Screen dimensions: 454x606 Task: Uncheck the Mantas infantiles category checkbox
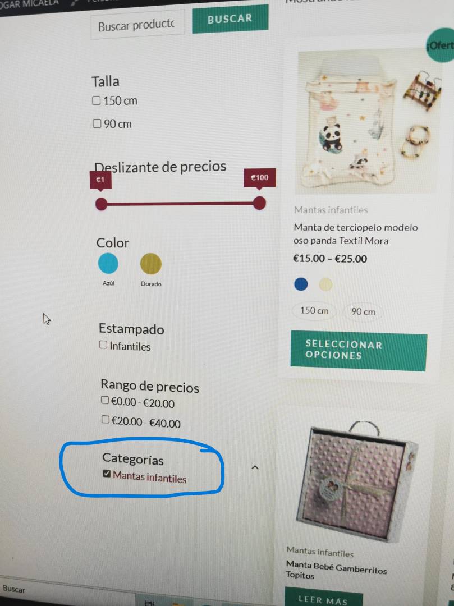(x=107, y=474)
